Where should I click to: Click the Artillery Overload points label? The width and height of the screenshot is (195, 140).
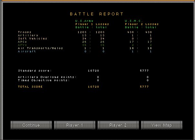point(47,77)
